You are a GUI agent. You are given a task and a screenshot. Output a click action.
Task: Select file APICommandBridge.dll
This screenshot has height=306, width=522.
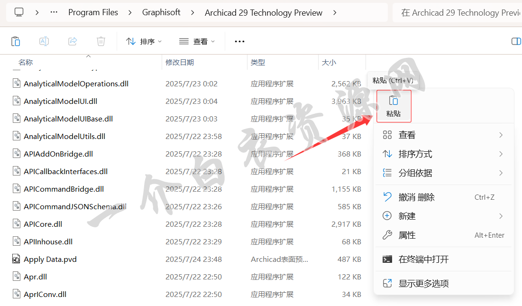64,189
